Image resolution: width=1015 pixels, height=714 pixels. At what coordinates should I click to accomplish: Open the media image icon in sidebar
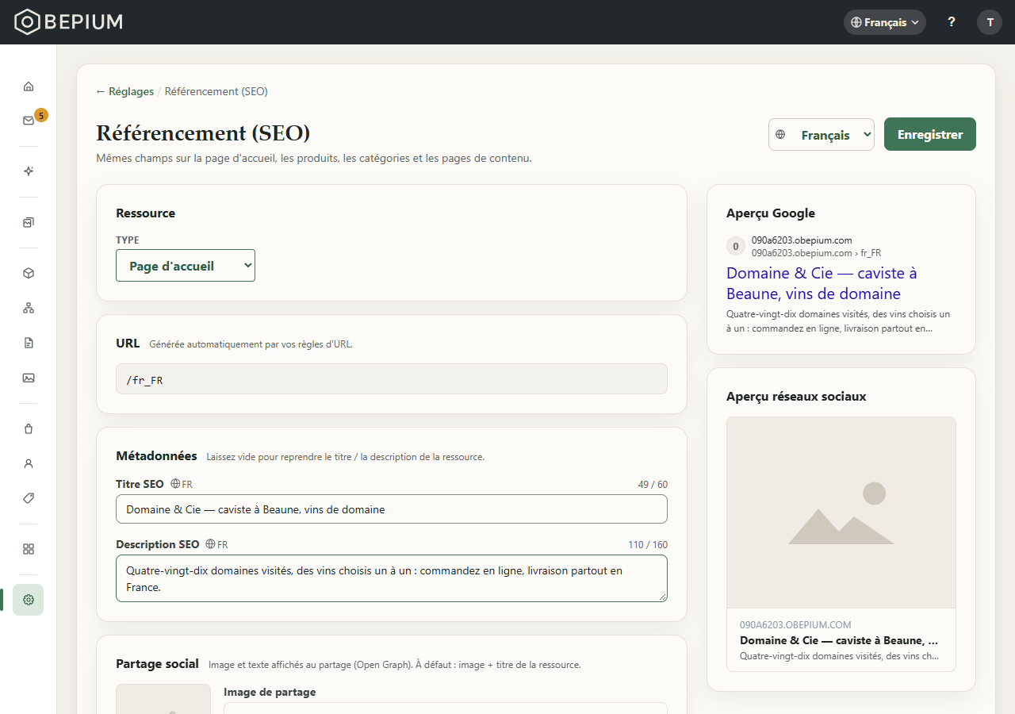tap(29, 378)
